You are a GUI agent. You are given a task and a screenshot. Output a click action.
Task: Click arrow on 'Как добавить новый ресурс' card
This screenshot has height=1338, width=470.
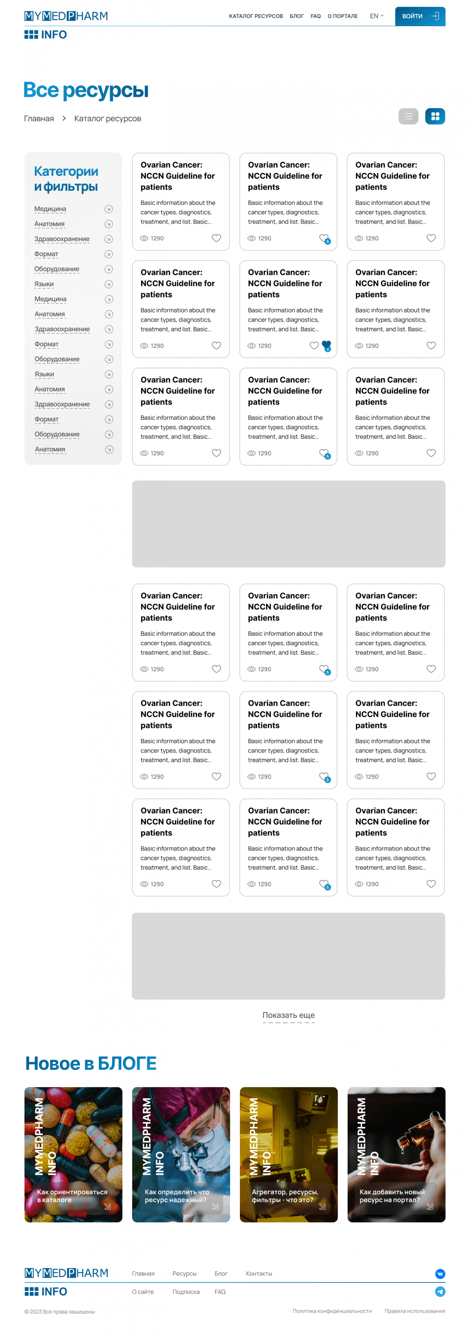tap(430, 1206)
